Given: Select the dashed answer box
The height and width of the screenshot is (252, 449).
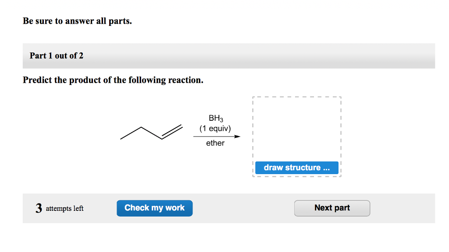Looking at the screenshot, I should 296,131.
